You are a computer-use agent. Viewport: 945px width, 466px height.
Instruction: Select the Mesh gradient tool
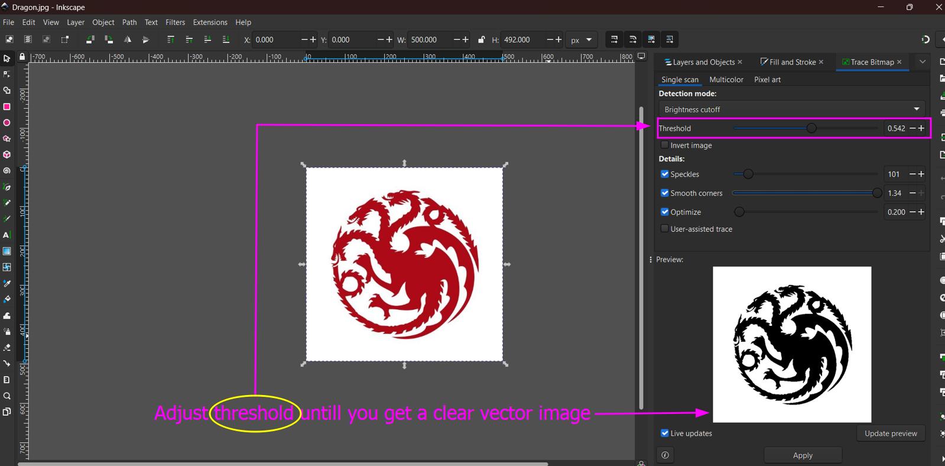coord(7,267)
